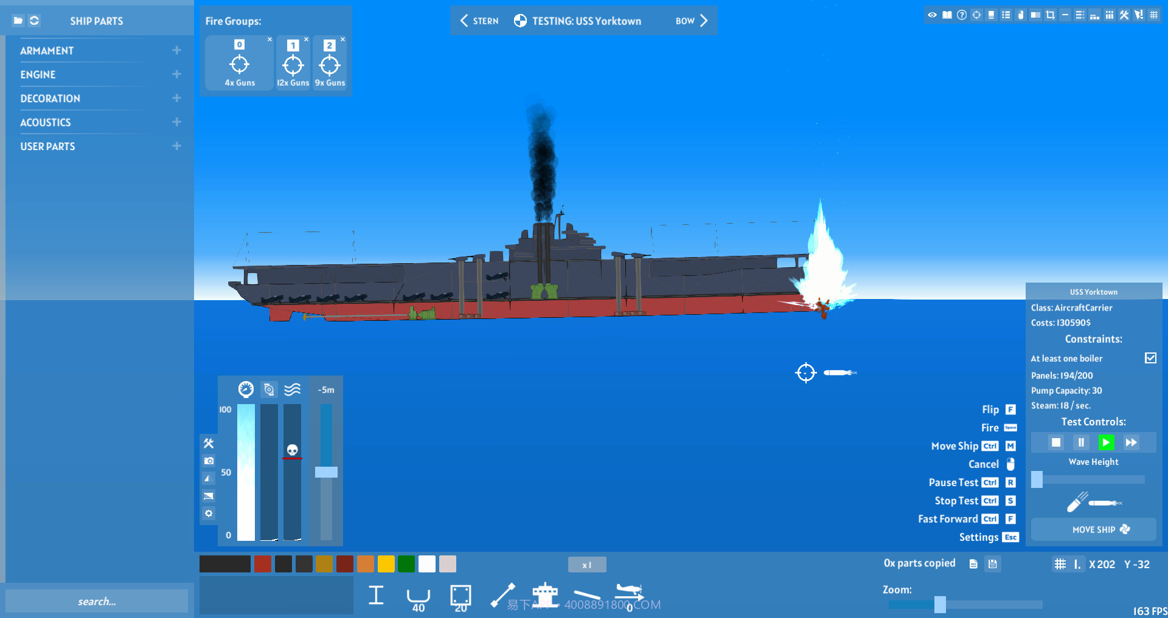Image resolution: width=1168 pixels, height=618 pixels.
Task: Click the help question-mark icon
Action: point(962,15)
